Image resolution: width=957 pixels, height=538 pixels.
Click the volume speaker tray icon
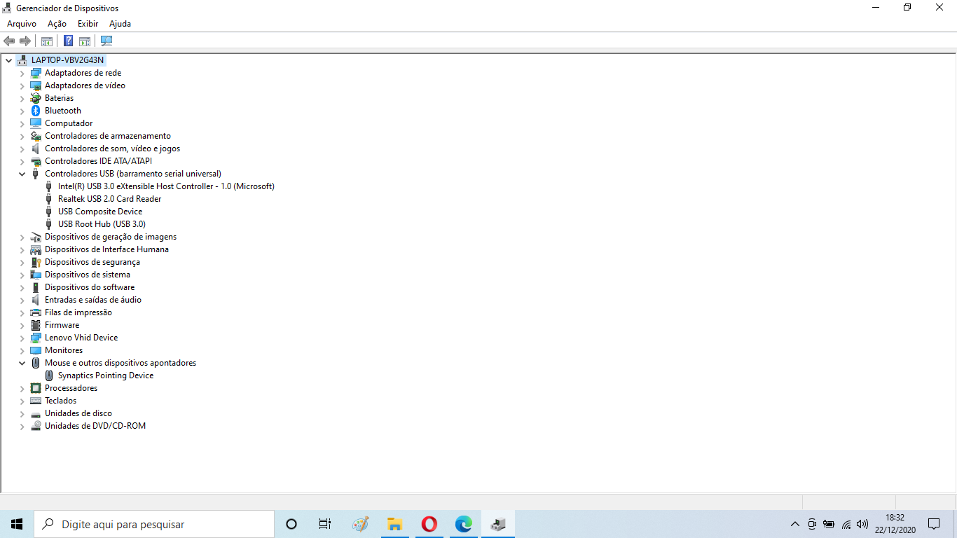[x=862, y=524]
